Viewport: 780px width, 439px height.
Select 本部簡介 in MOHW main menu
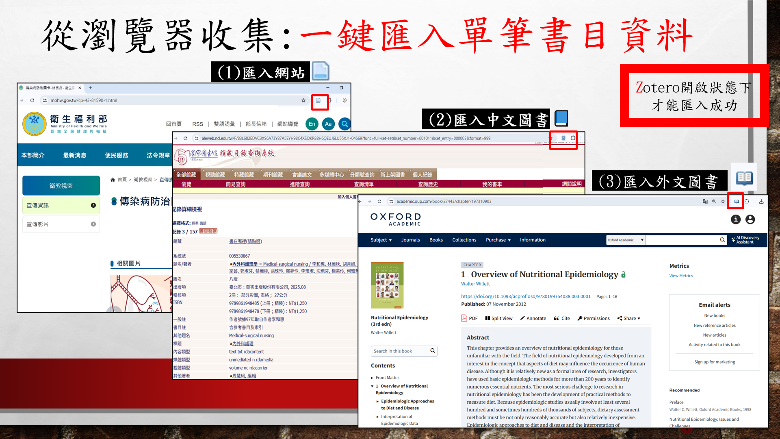tap(33, 155)
